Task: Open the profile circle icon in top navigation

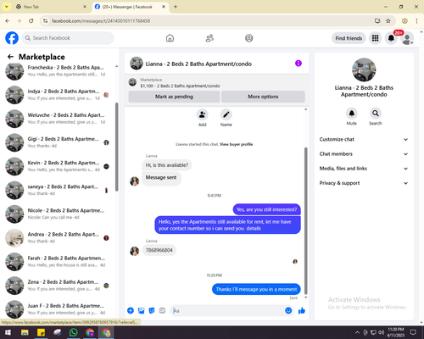Action: point(249,38)
